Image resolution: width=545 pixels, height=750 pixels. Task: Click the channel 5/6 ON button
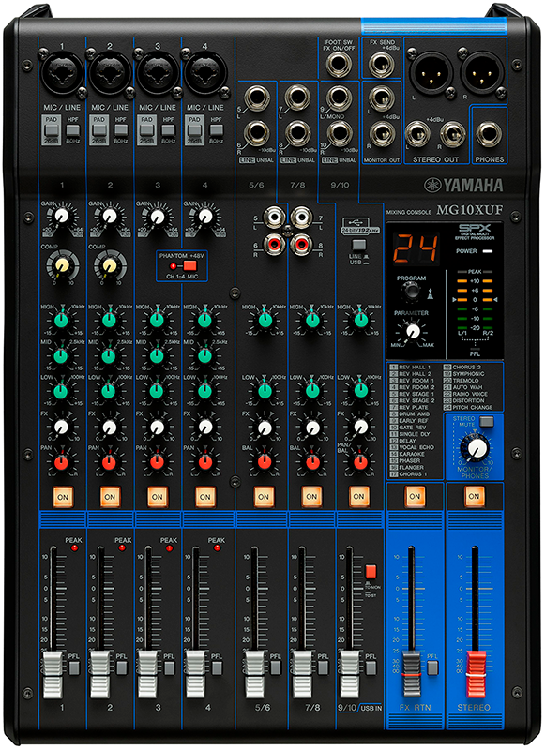(264, 497)
